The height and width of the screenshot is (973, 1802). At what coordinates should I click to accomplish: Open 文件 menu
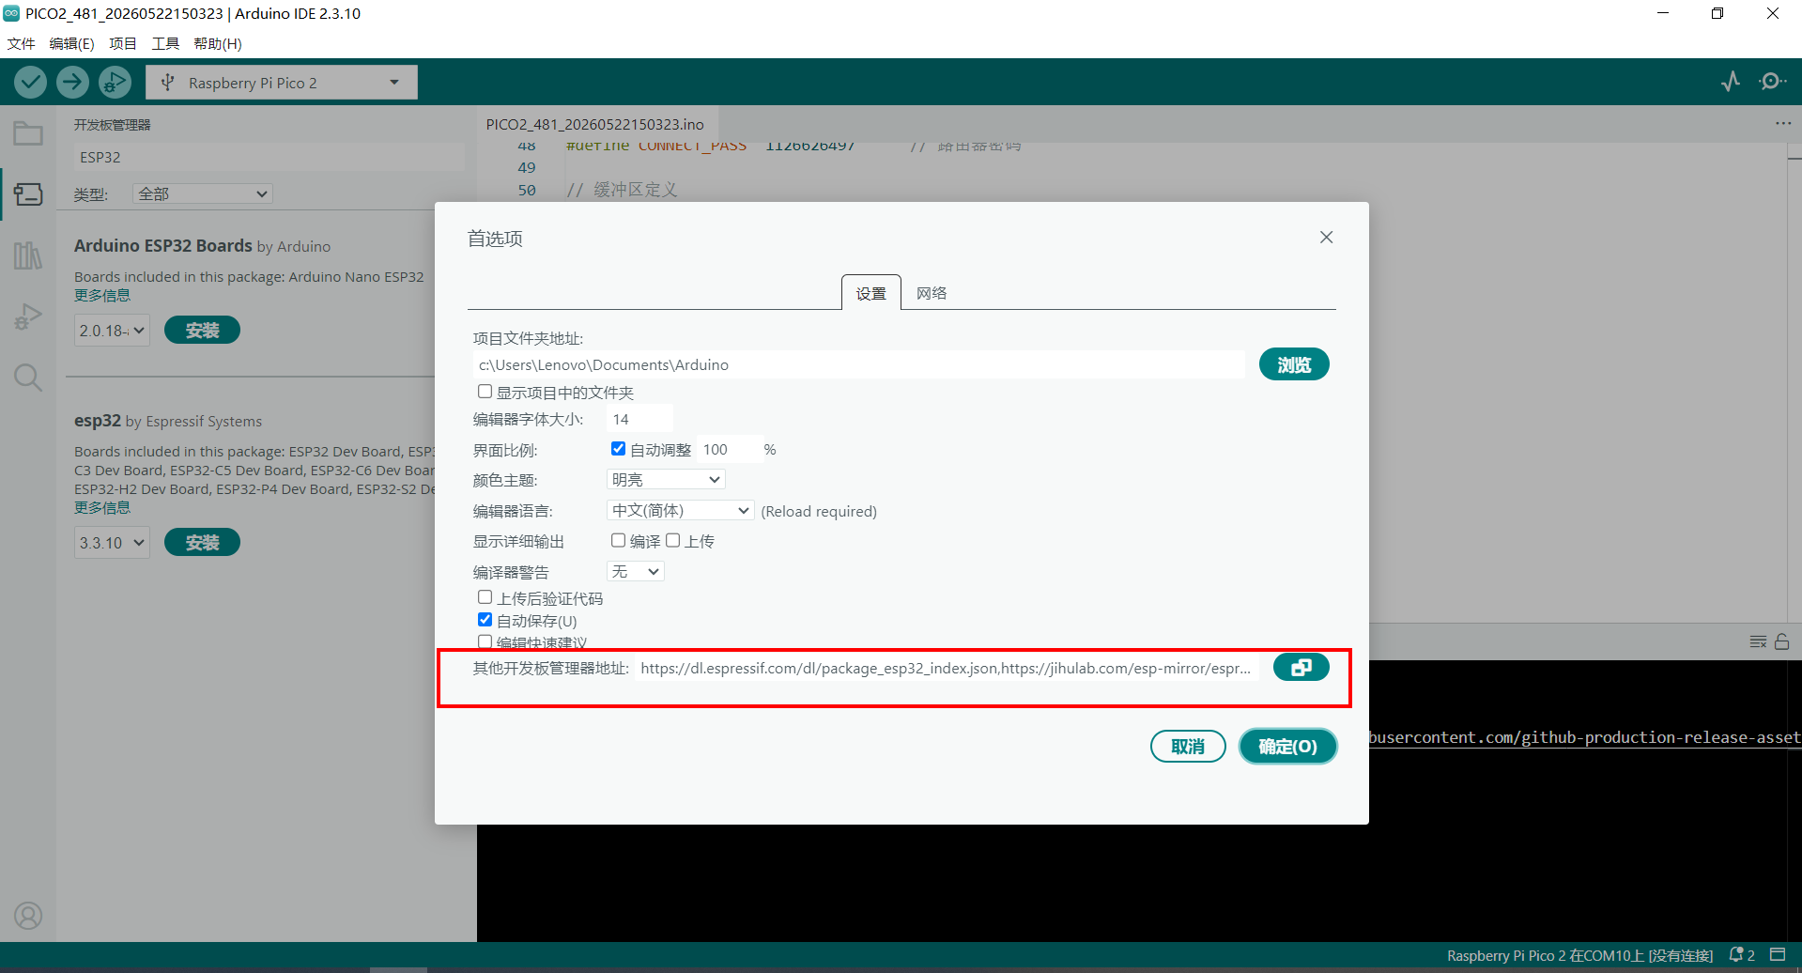click(x=21, y=43)
